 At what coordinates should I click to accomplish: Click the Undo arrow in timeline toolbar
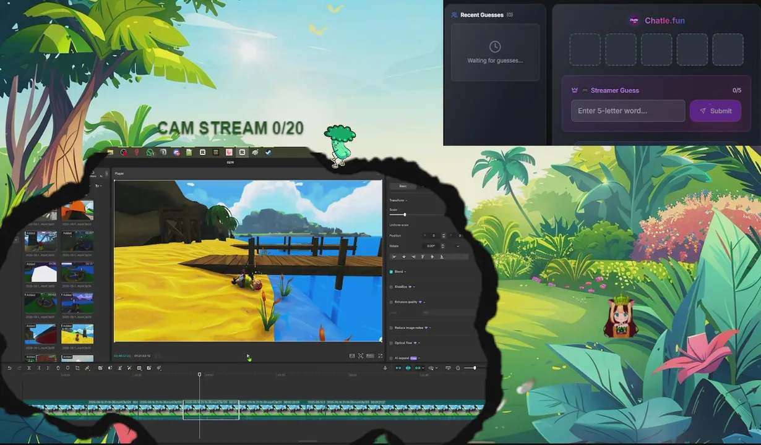point(9,368)
